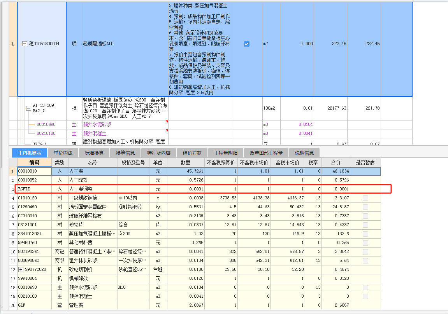
Task: Open the 反查图形工程量 tab
Action: pos(266,153)
